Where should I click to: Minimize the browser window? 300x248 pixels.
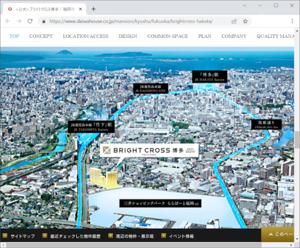click(x=260, y=6)
